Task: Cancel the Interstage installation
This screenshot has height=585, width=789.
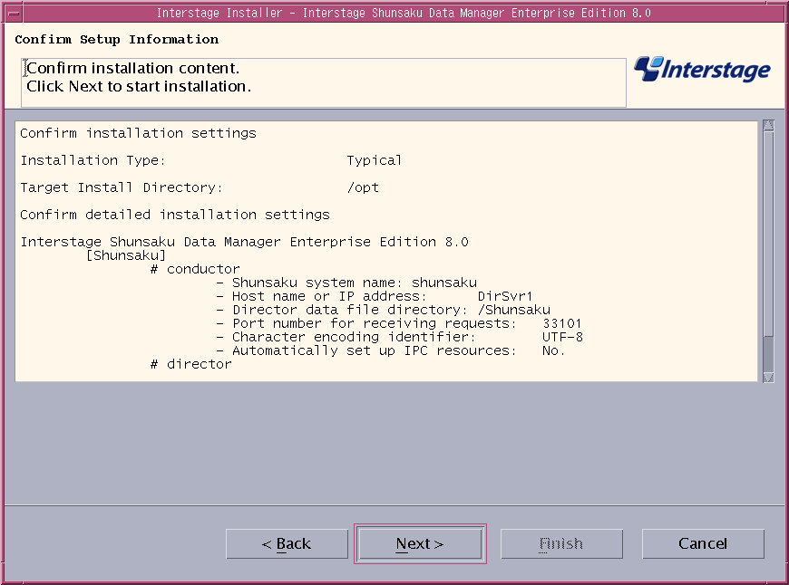Action: click(703, 543)
